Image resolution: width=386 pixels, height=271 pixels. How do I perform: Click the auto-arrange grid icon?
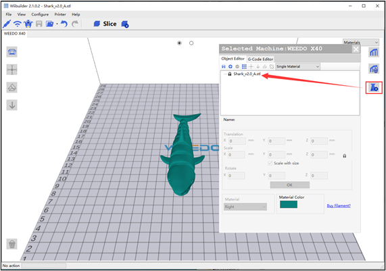coord(244,66)
